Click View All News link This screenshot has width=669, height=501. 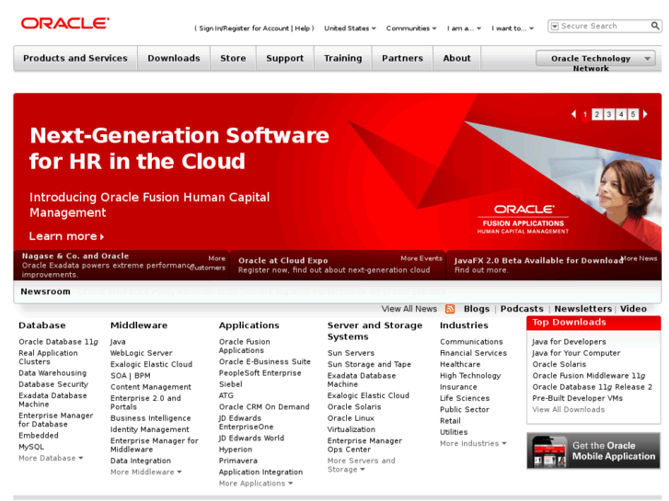click(x=409, y=309)
